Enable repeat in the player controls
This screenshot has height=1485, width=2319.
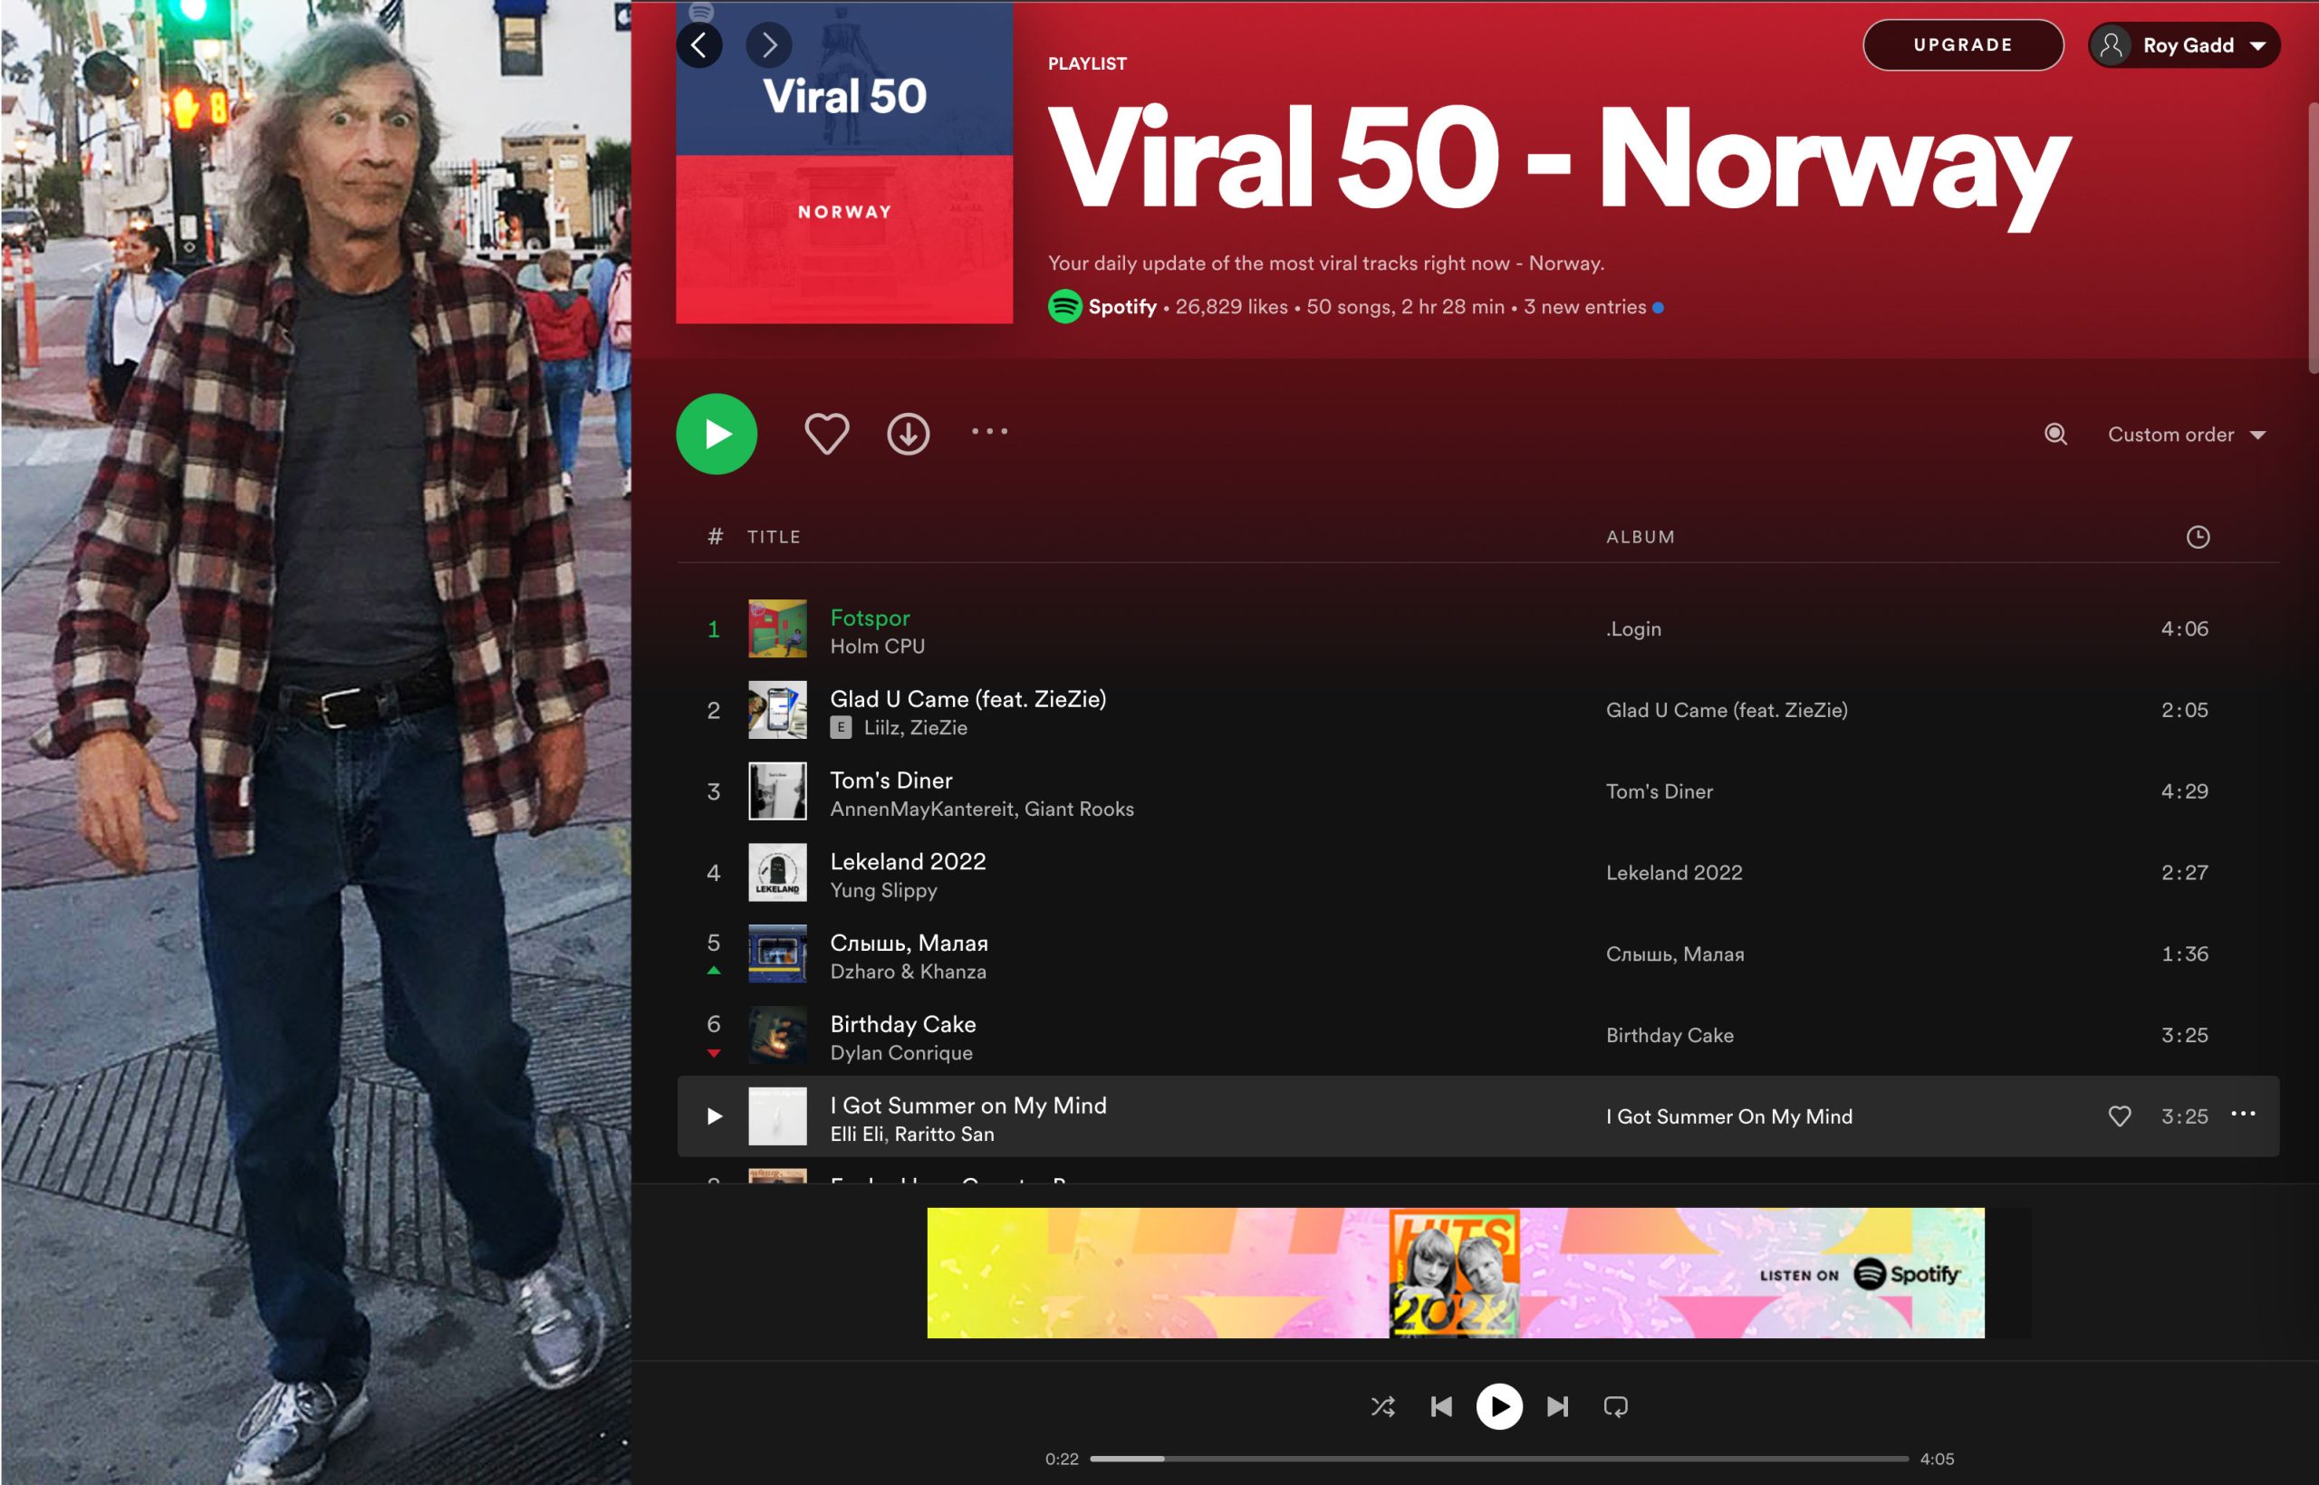click(1615, 1406)
